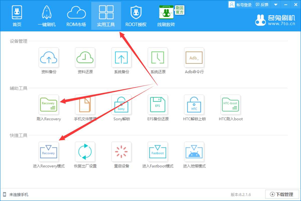Go to the 首页 home tab
301x201 pixels.
(17, 16)
